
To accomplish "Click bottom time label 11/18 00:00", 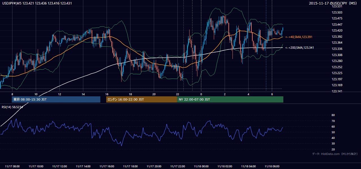I will tap(201, 166).
